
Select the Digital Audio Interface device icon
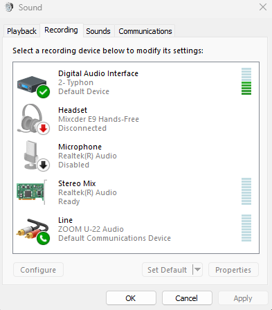click(32, 85)
